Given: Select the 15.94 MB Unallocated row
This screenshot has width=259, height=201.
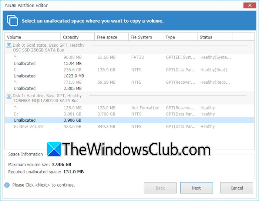Looking at the screenshot, I should click(x=129, y=63).
